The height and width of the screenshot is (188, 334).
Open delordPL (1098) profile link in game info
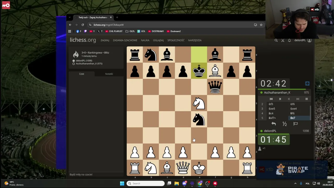tap(84, 61)
